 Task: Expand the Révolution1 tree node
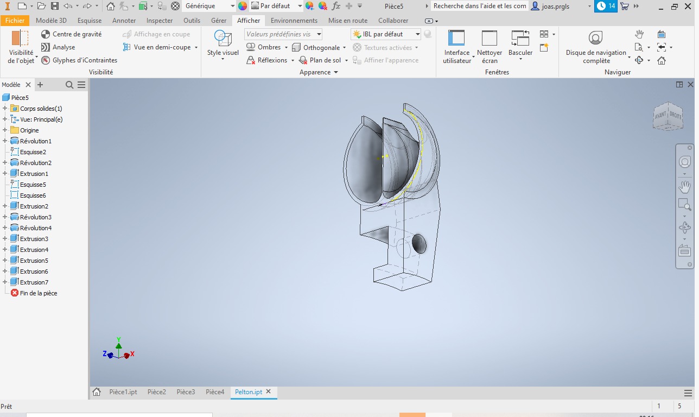coord(5,141)
